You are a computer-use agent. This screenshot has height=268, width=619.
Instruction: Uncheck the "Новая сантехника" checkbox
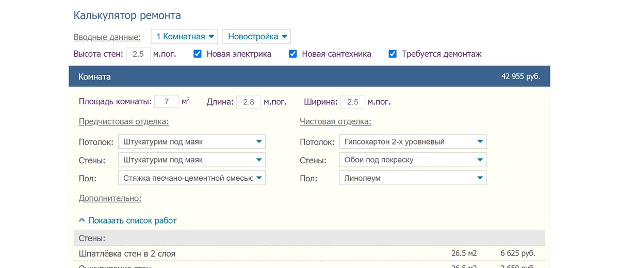(x=292, y=54)
